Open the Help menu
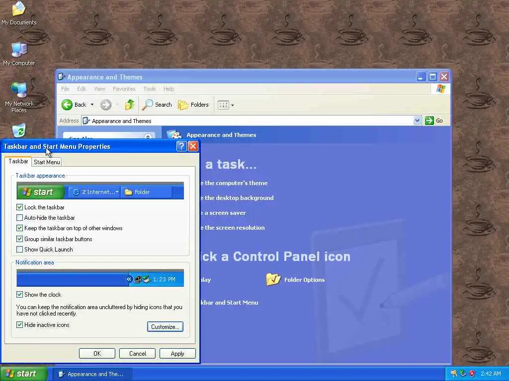The image size is (509, 381). (x=169, y=89)
